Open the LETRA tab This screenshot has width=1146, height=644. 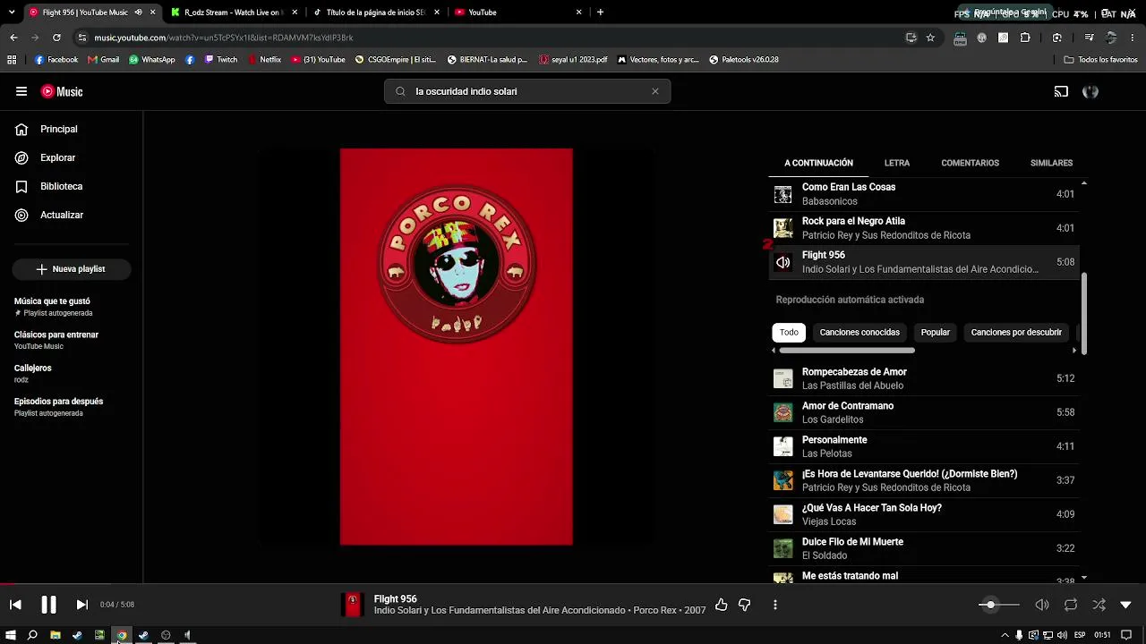897,163
